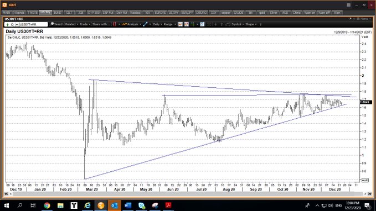The height and width of the screenshot is (211, 376).
Task: Click the horizontal chart scrollbar
Action: click(188, 194)
